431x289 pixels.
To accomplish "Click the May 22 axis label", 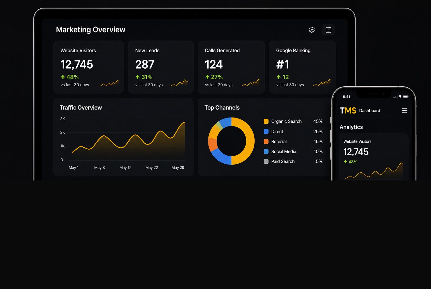I will pyautogui.click(x=152, y=168).
